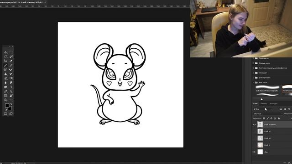The height and width of the screenshot is (164, 292).
Task: Open the three-dots Edit Toolbar menu
Action: click(11, 100)
